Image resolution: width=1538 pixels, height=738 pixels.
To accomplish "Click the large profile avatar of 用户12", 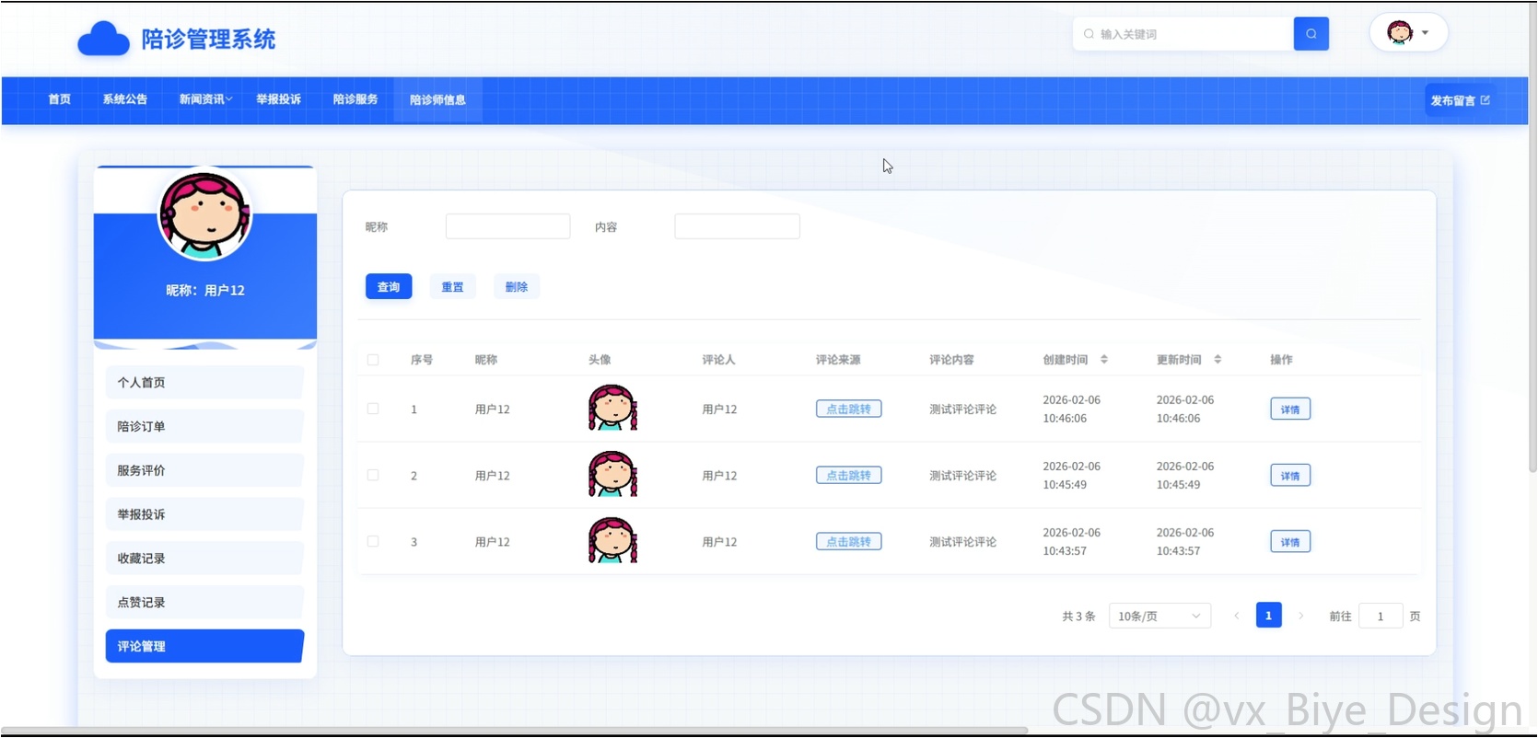I will click(x=204, y=214).
